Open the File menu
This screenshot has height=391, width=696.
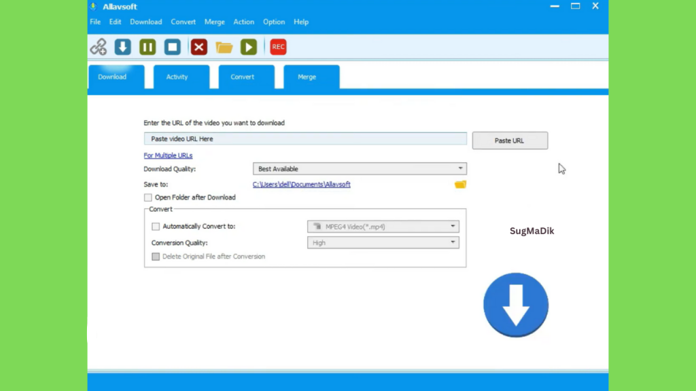[95, 22]
